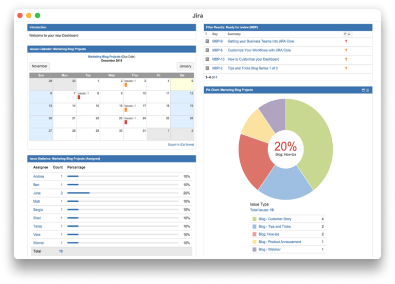This screenshot has width=395, height=284.
Task: Open the Blog - Webinar legend link
Action: click(x=270, y=249)
